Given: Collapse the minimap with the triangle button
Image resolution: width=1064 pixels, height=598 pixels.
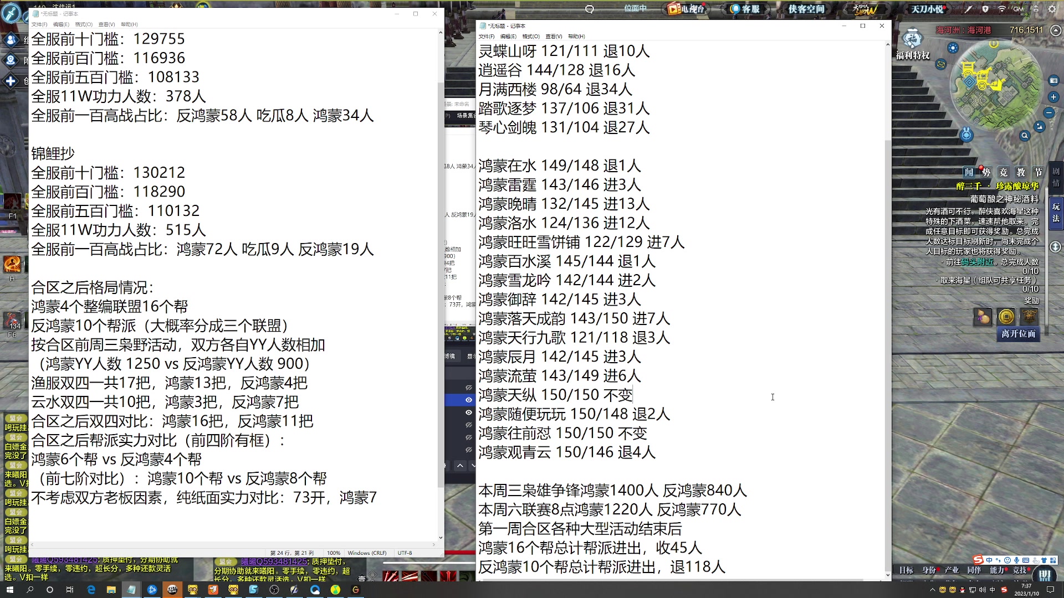Looking at the screenshot, I should click(1056, 30).
